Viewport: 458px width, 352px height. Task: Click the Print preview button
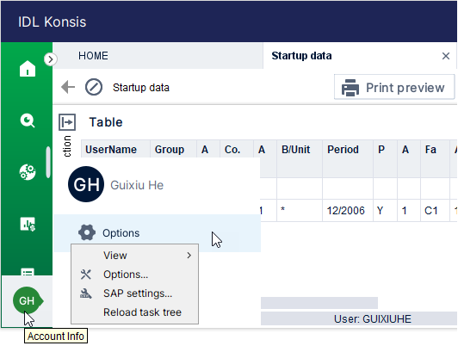(x=394, y=87)
